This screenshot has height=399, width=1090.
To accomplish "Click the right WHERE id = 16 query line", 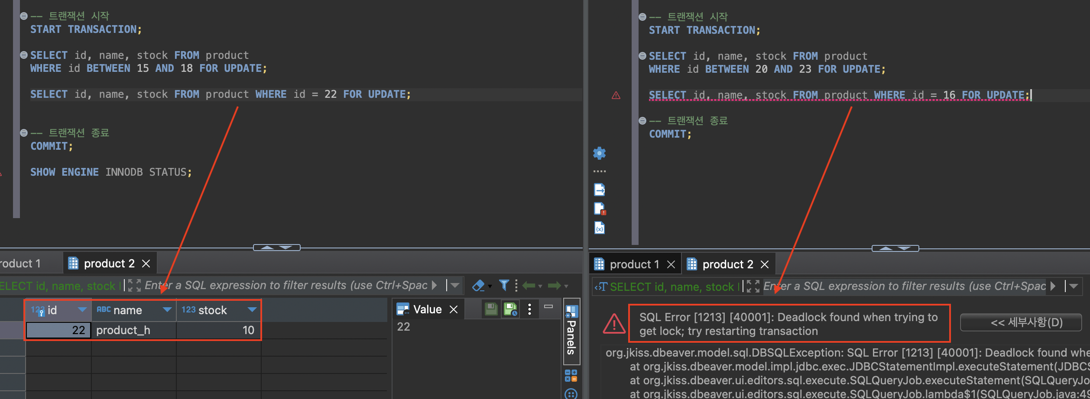I will pyautogui.click(x=839, y=95).
